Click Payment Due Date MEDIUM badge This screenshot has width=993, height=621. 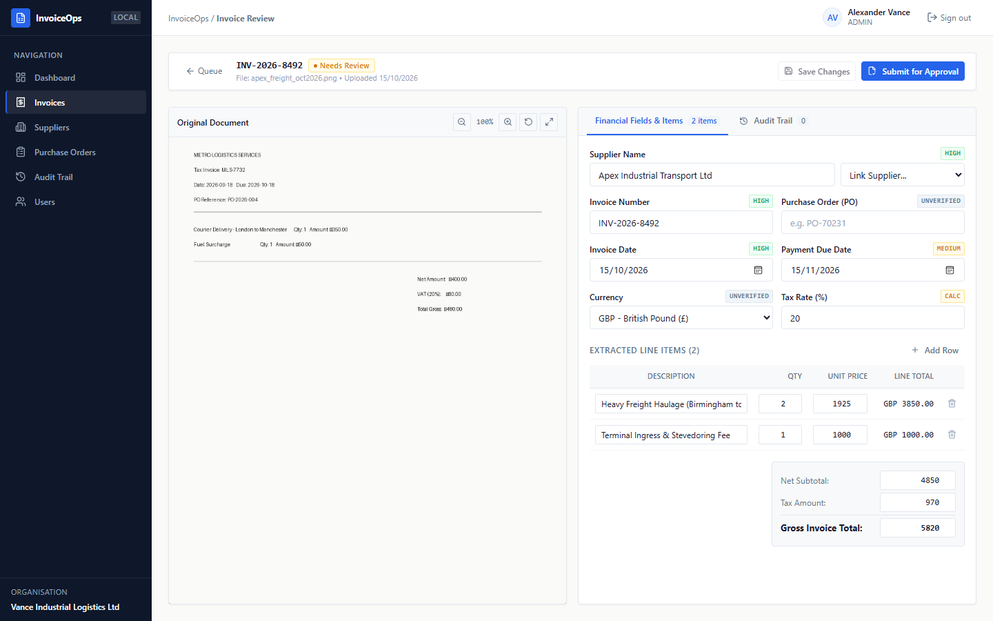coord(948,248)
